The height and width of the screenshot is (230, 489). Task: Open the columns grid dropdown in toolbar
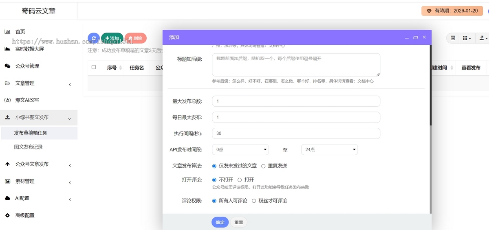467,38
